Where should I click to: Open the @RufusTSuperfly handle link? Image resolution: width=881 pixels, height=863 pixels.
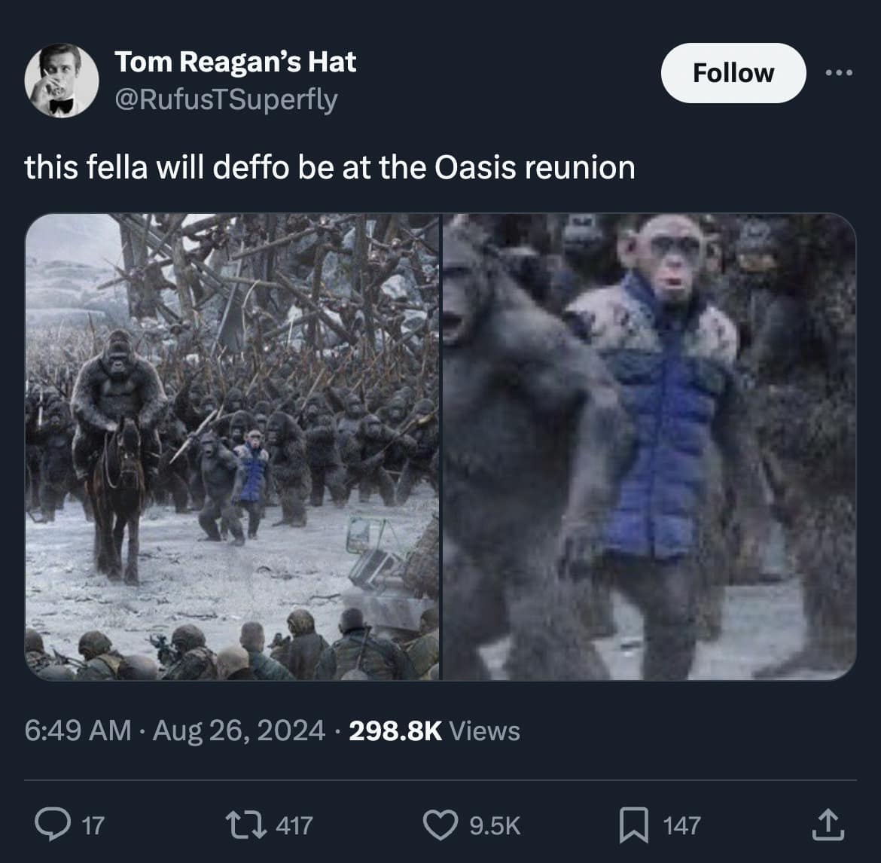tap(227, 97)
